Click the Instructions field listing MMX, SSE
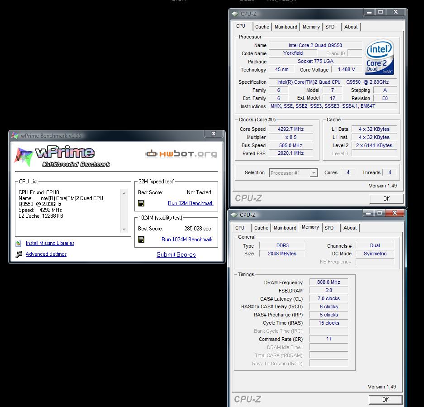 point(333,106)
